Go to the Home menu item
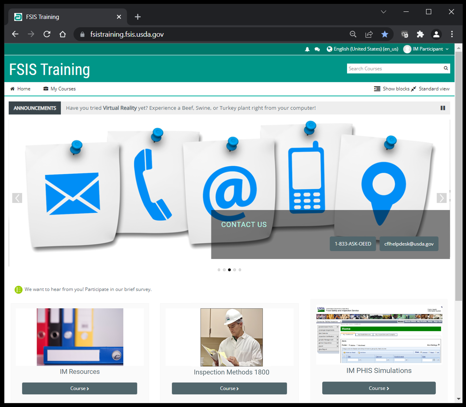 click(20, 89)
